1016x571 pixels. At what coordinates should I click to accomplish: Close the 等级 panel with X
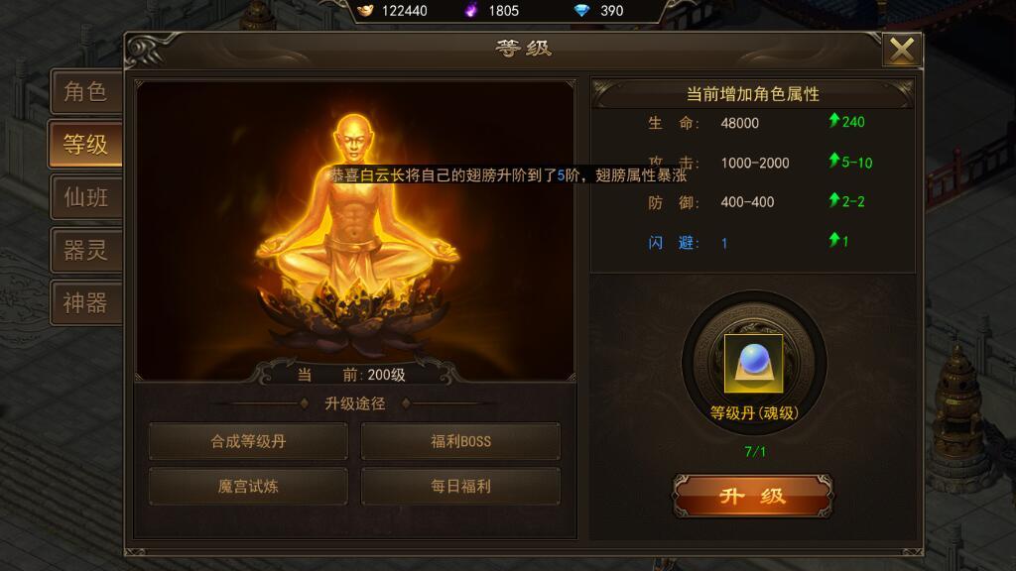click(901, 50)
